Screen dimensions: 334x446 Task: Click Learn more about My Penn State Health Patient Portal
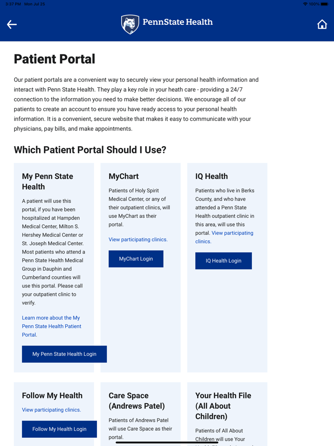pyautogui.click(x=52, y=326)
